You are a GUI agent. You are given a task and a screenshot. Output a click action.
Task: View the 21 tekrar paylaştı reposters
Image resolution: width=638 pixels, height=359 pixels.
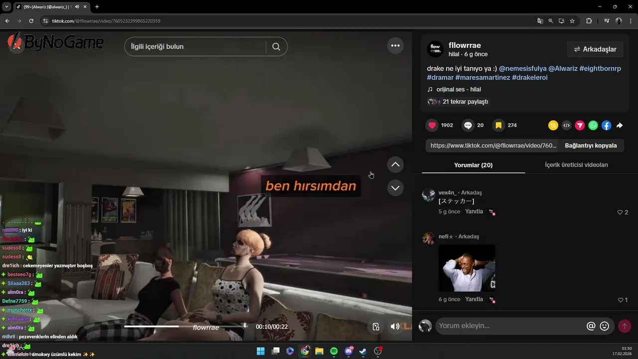[458, 102]
